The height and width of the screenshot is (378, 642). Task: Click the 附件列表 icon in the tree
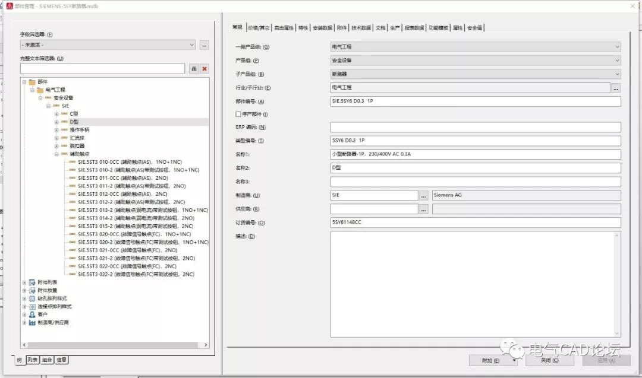tap(32, 282)
